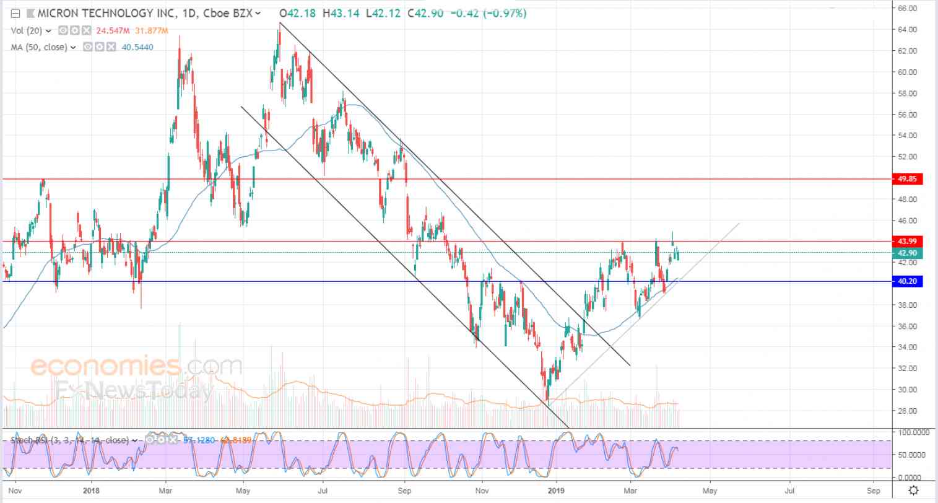The image size is (938, 503).
Task: Expand the Stoch RSI indicator dropdown
Action: pos(134,440)
